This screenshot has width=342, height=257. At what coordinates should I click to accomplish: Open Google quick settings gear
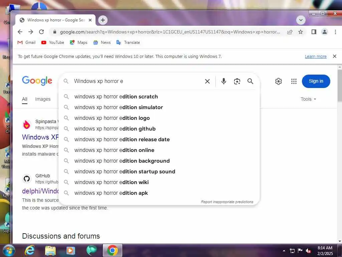point(279,81)
